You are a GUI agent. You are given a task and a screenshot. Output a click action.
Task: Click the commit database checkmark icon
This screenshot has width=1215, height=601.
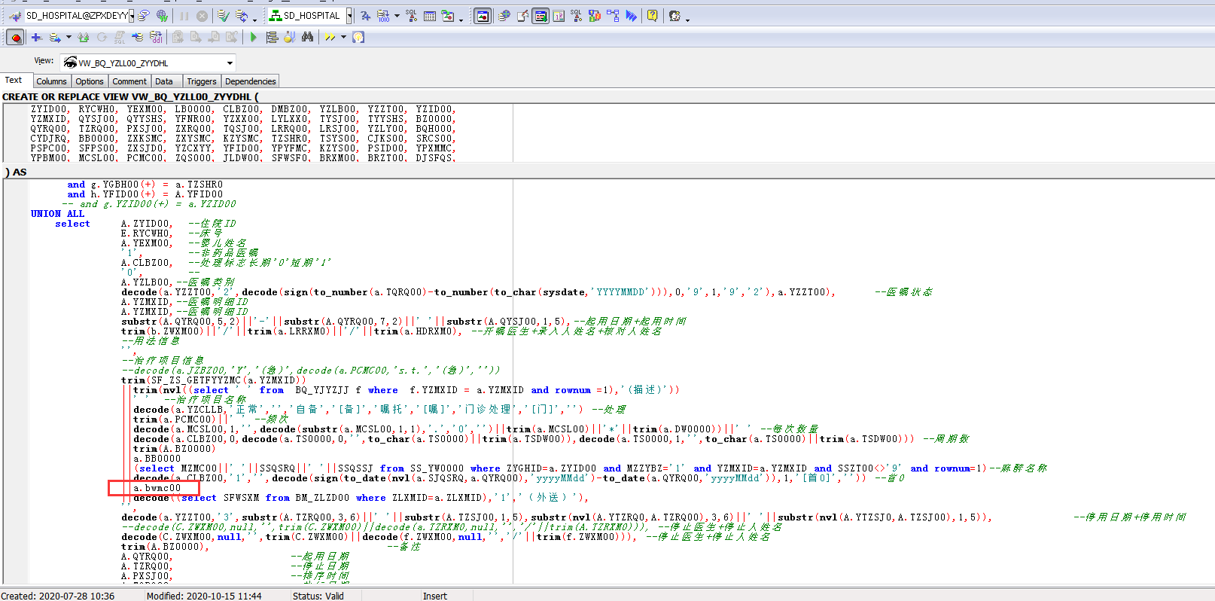pyautogui.click(x=224, y=15)
